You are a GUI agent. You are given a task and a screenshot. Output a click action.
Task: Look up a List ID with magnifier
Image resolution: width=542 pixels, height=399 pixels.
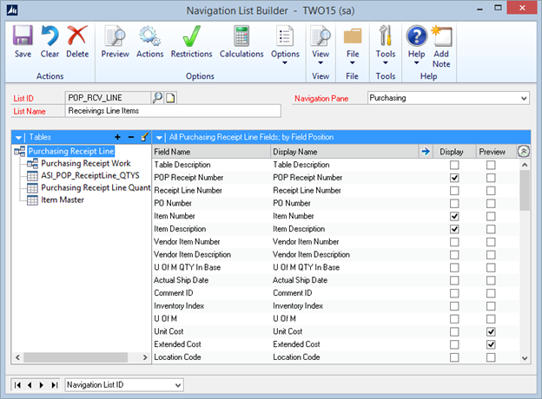pos(157,98)
